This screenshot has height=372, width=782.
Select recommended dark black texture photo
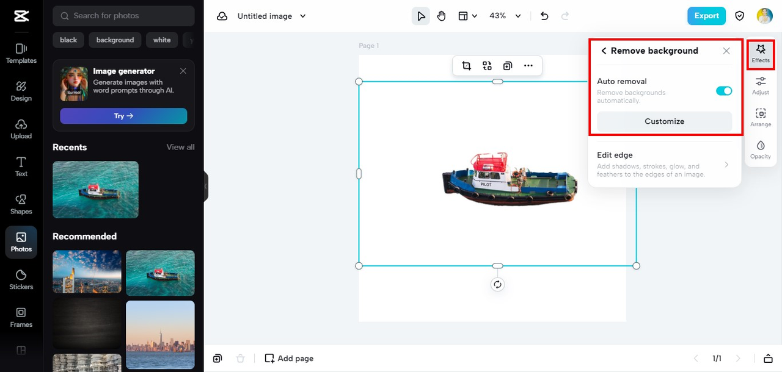87,323
